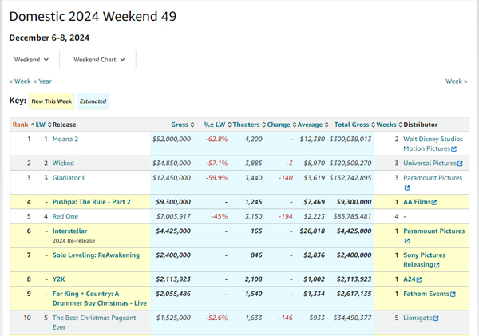Open Lionsgate distributor link
The image size is (479, 336).
[x=418, y=318]
